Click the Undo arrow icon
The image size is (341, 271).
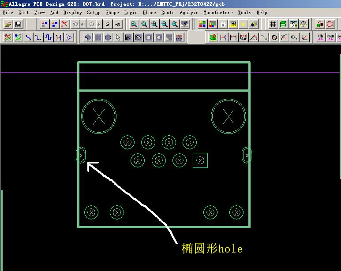coord(75,24)
